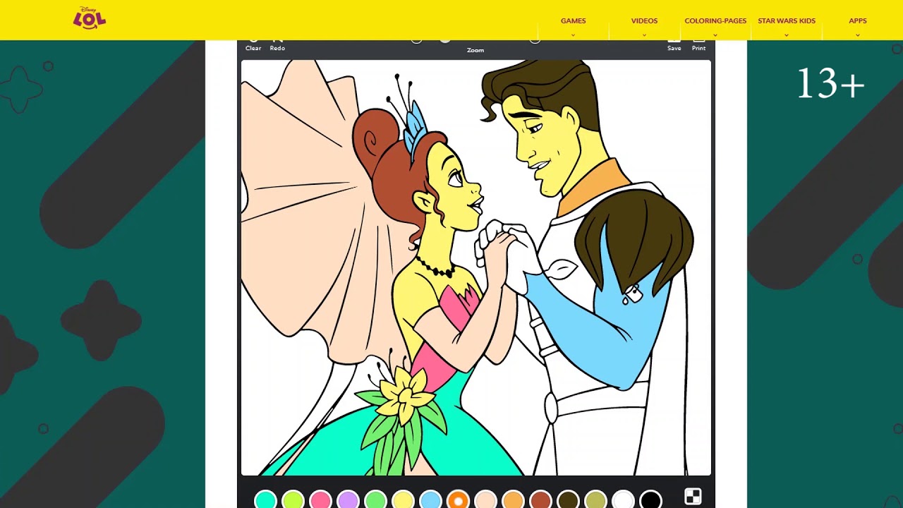This screenshot has width=903, height=508.
Task: Open the Star Wars Kids menu
Action: pyautogui.click(x=787, y=20)
